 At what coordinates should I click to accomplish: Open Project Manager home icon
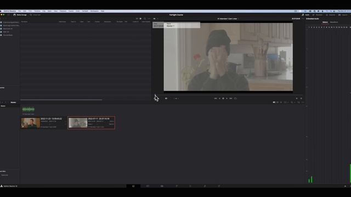point(345,186)
